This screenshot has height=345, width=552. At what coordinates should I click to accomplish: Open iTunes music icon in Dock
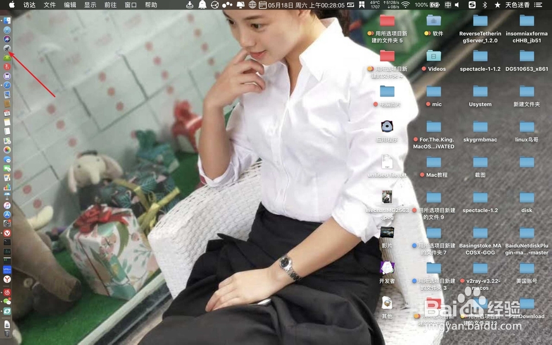click(7, 205)
